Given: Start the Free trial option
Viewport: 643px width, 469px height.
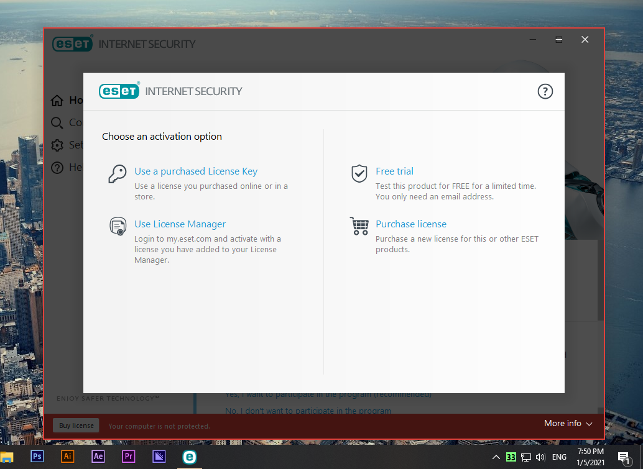Looking at the screenshot, I should pos(394,171).
